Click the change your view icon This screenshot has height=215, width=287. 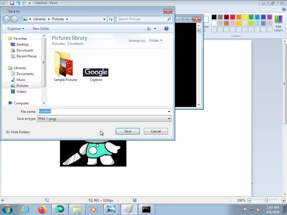[x=149, y=29]
